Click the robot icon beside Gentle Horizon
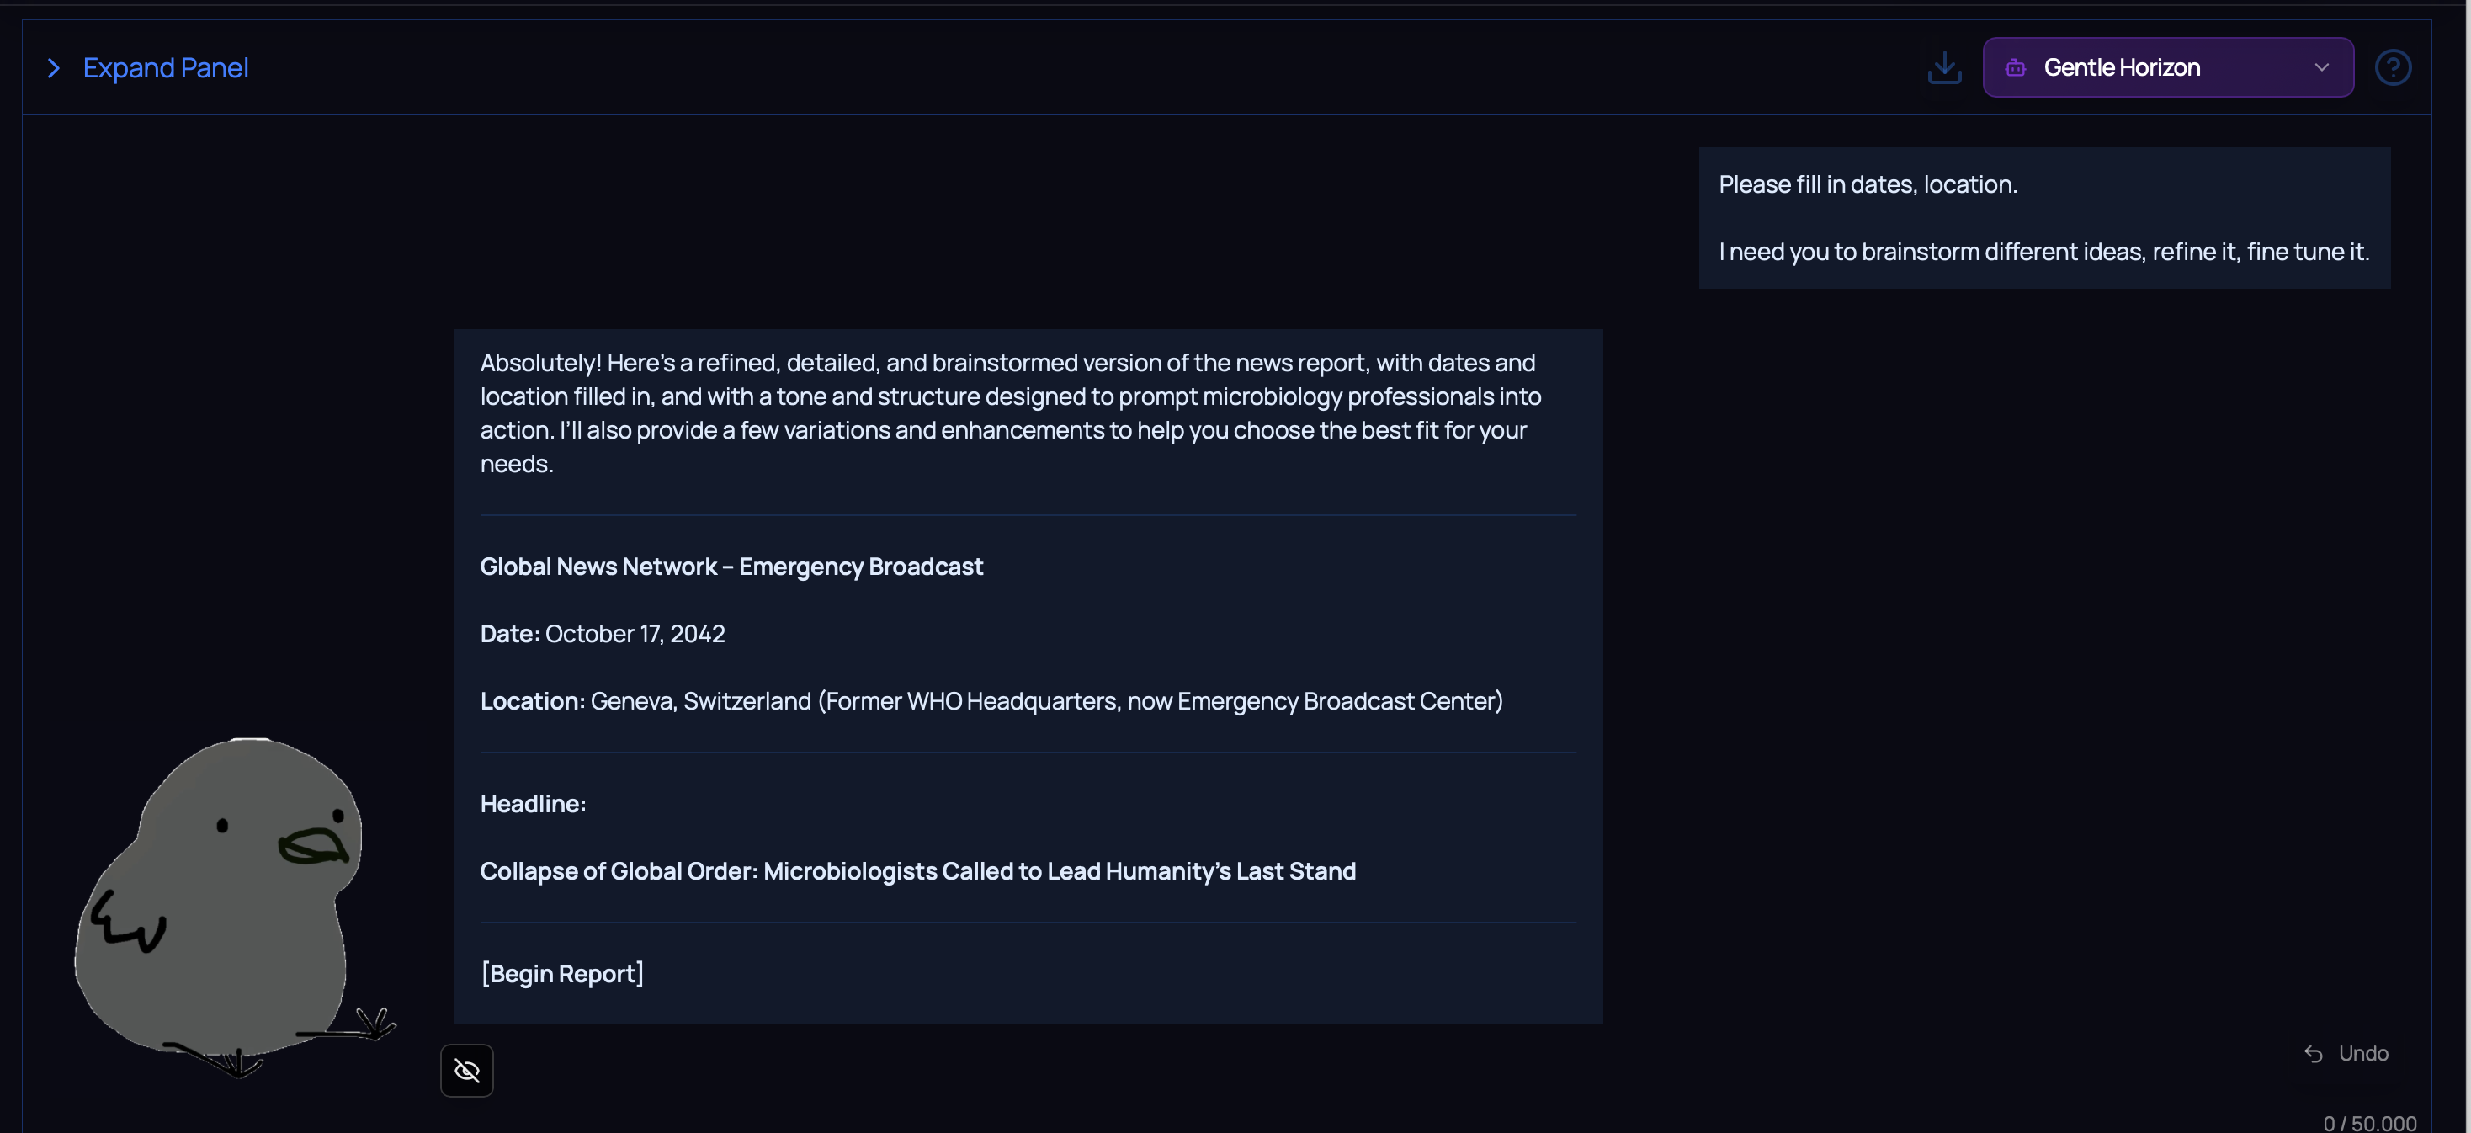Viewport: 2471px width, 1133px height. pyautogui.click(x=2014, y=67)
